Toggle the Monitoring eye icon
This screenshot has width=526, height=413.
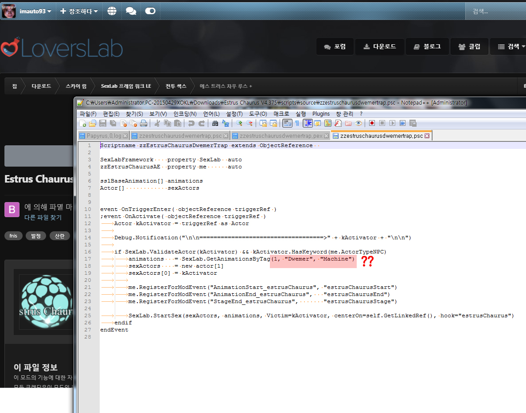point(358,124)
